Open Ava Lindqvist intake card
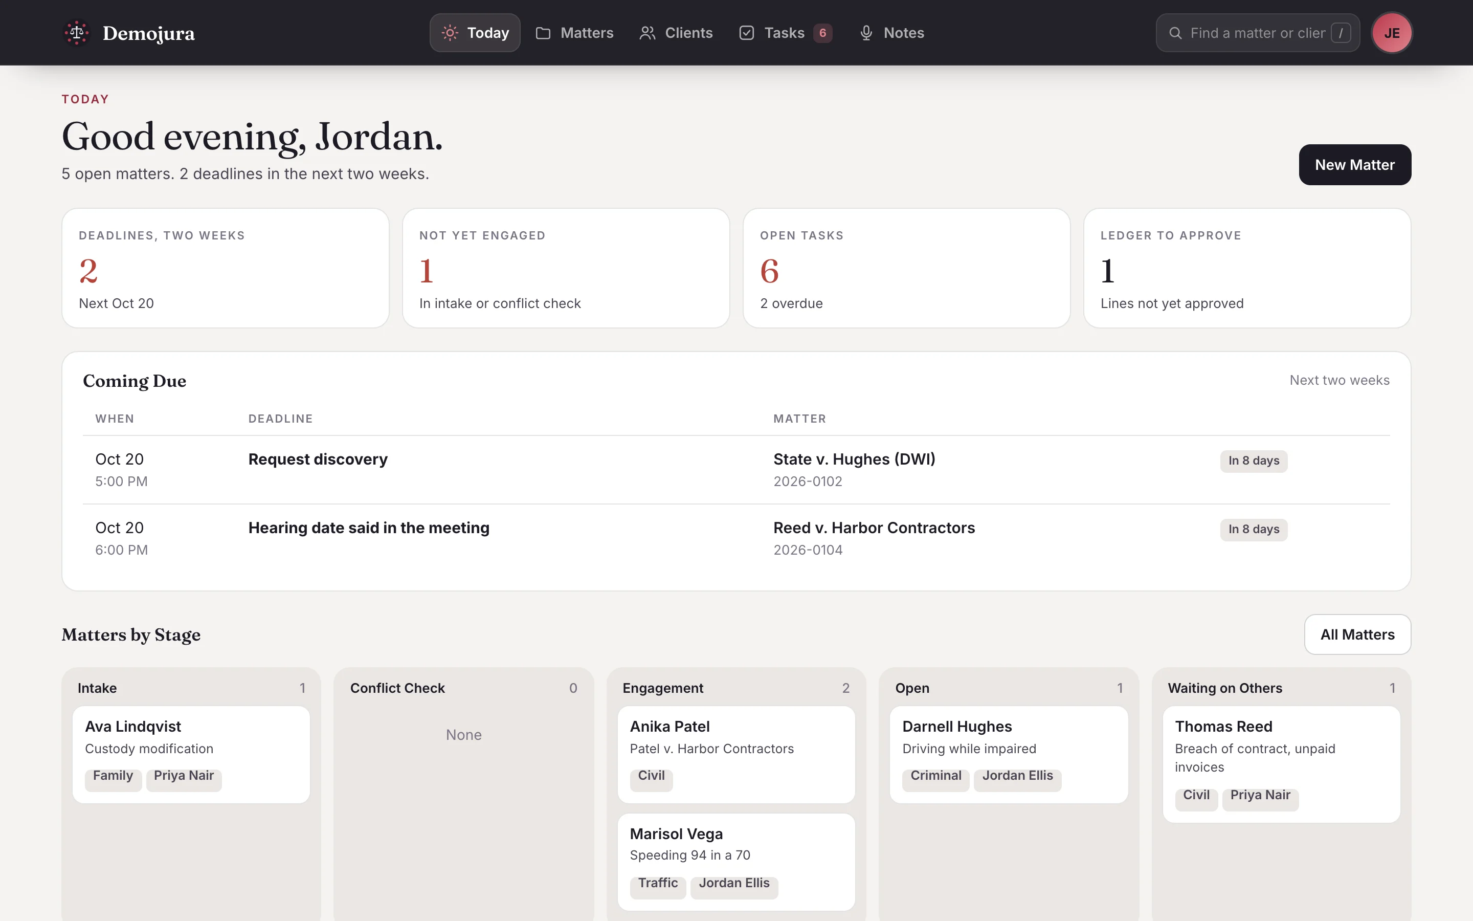 tap(191, 754)
